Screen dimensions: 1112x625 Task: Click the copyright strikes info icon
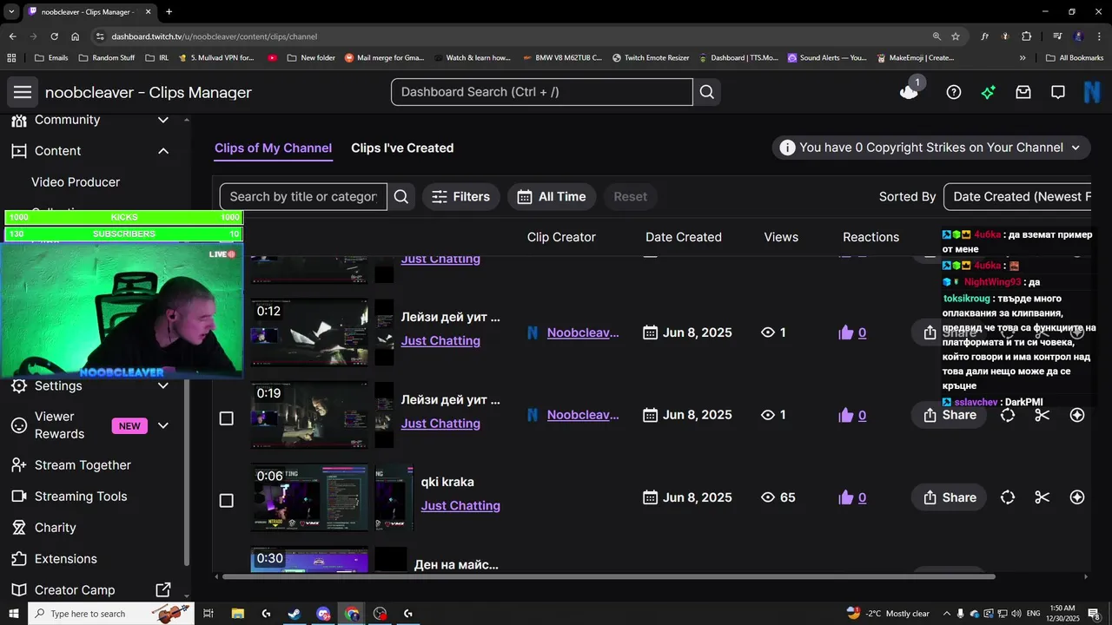click(787, 148)
